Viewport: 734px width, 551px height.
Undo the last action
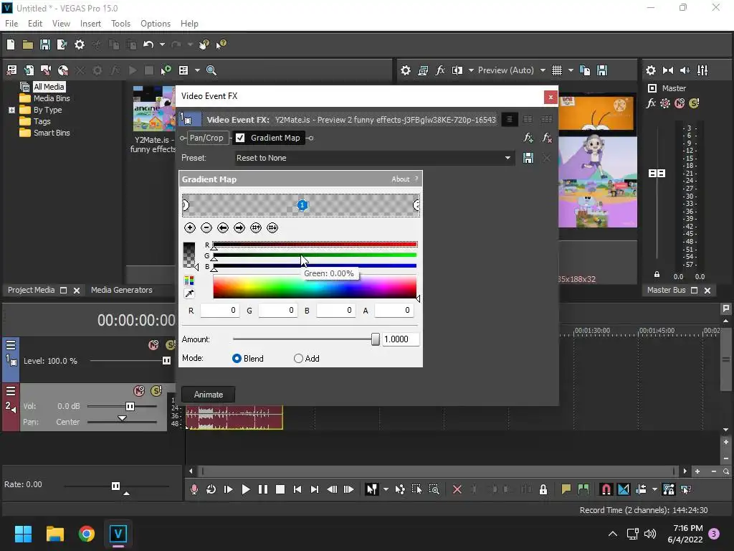(x=148, y=44)
